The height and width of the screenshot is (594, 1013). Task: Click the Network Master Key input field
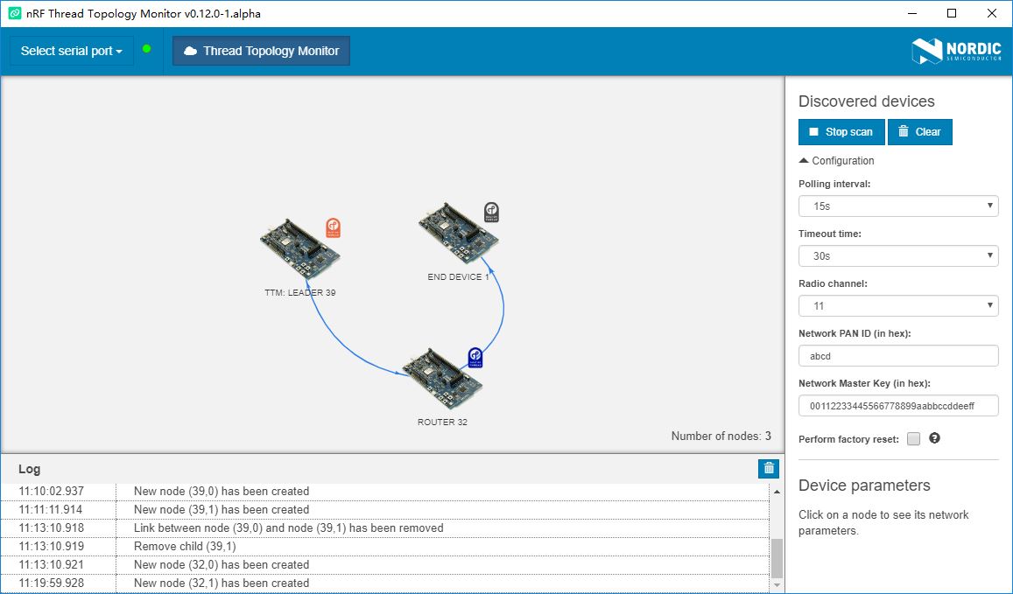pos(898,405)
